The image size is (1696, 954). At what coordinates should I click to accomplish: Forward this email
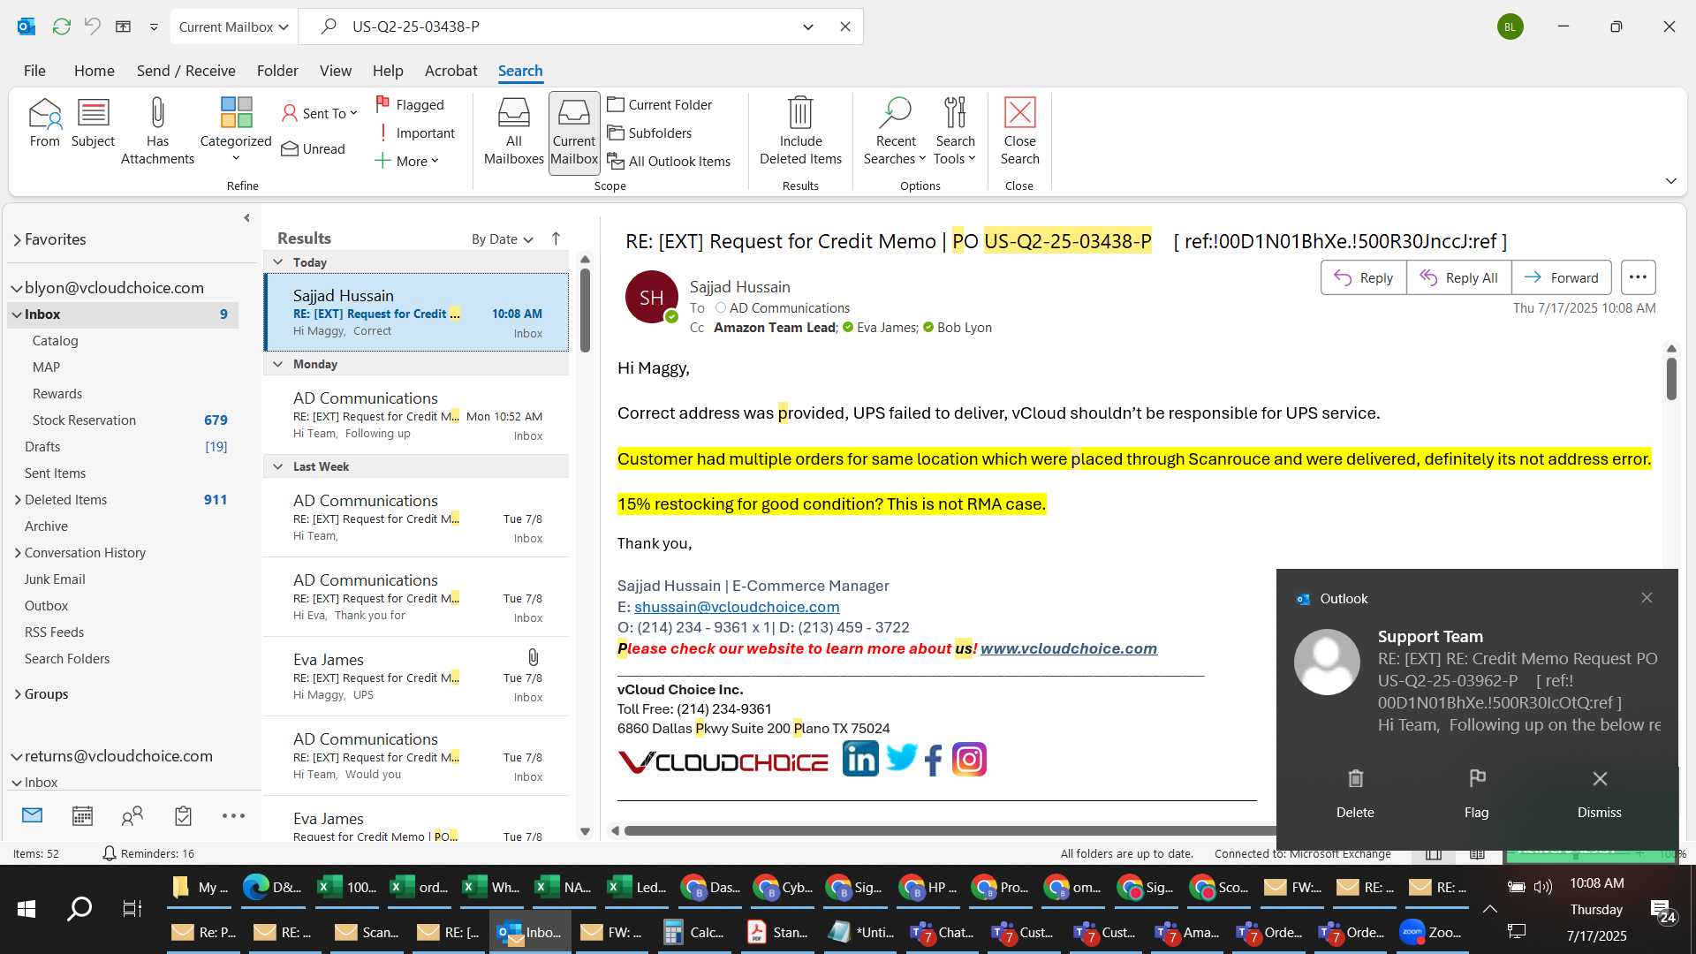[1561, 277]
